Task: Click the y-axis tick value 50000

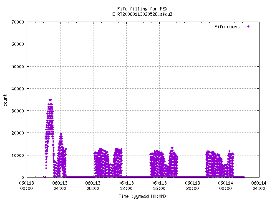Action: pos(18,67)
